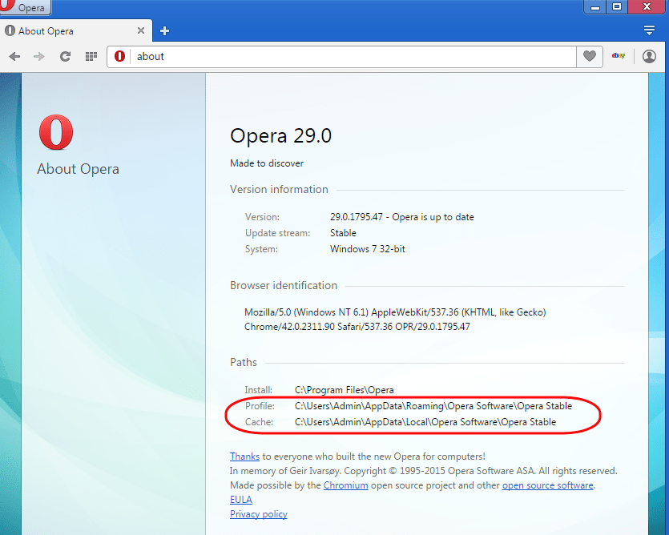Open the tab menu icon at top right
669x535 pixels.
[649, 30]
